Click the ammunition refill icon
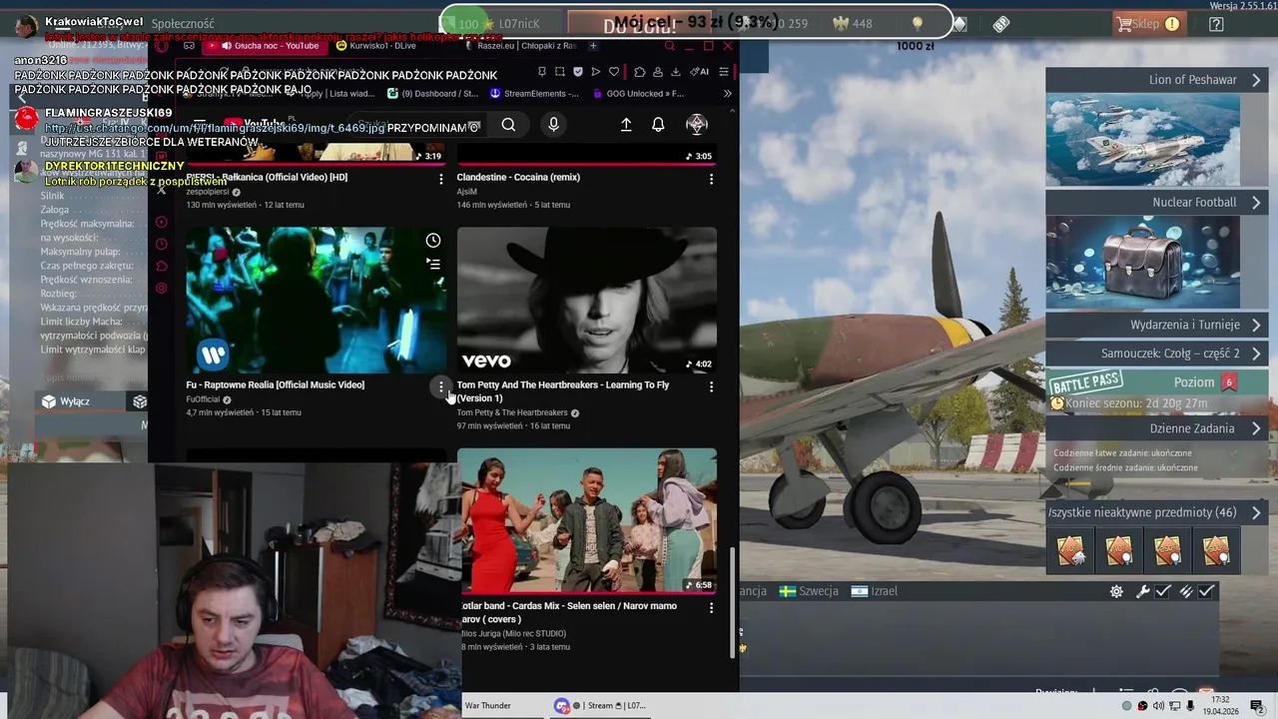The height and width of the screenshot is (719, 1278). pos(1186,591)
